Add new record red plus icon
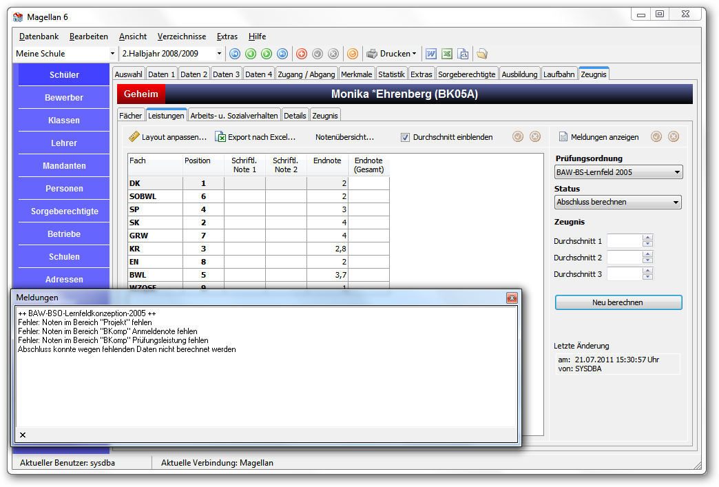 point(302,54)
